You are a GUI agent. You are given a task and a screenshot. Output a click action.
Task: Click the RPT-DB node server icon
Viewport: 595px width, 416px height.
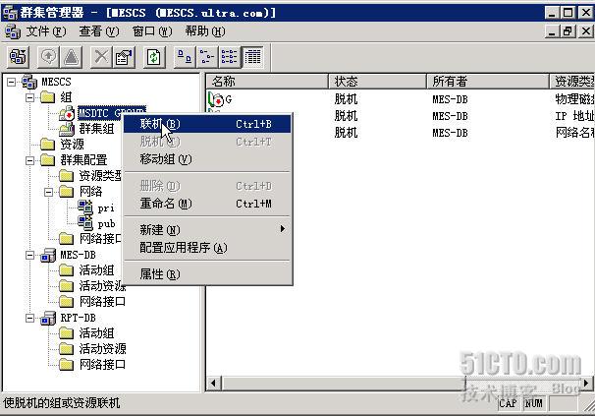48,318
